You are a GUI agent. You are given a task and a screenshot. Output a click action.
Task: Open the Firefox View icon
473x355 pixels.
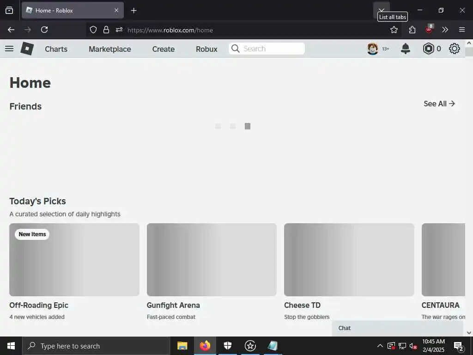click(x=9, y=10)
